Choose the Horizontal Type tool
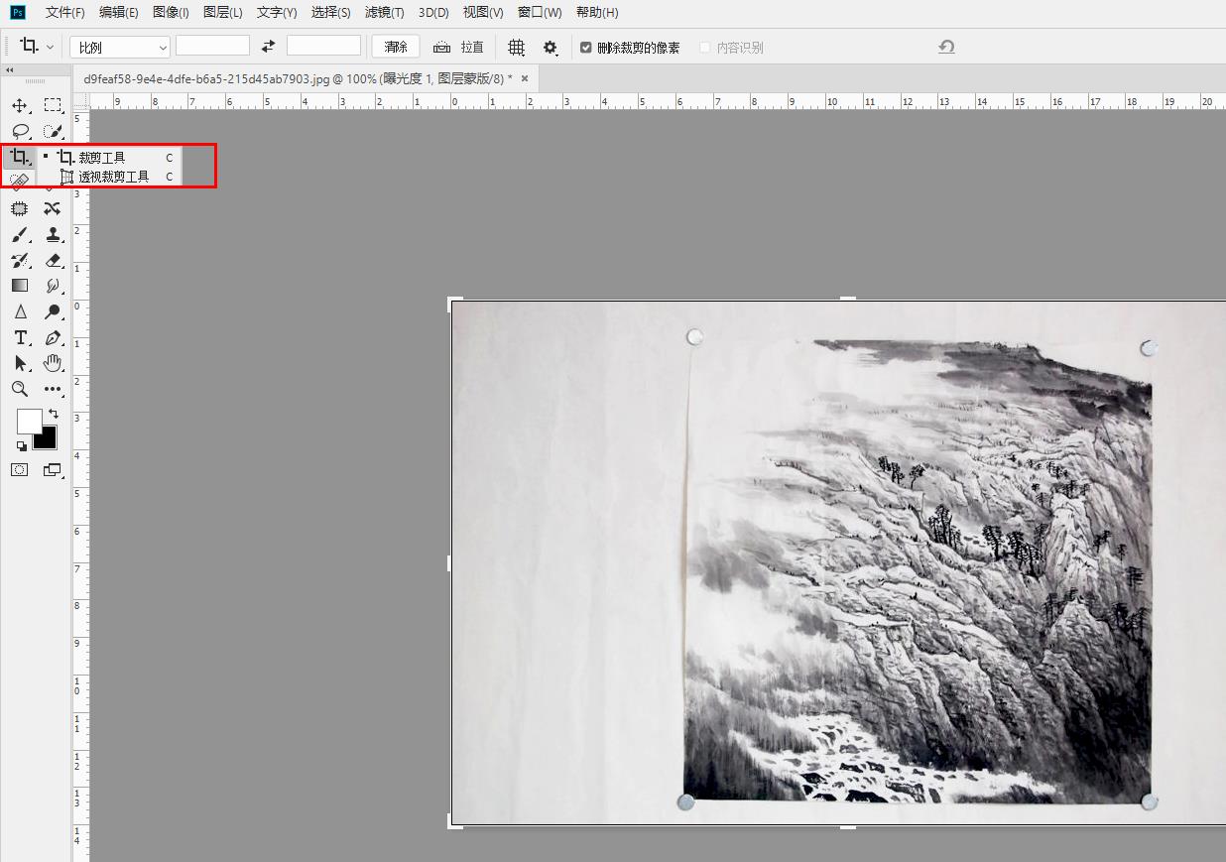Image resolution: width=1226 pixels, height=862 pixels. pos(20,337)
